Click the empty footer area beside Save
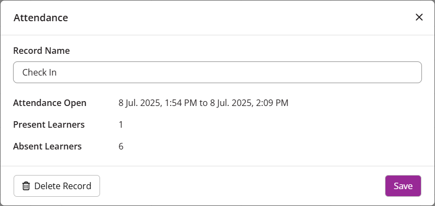The width and height of the screenshot is (435, 206). tap(241, 186)
